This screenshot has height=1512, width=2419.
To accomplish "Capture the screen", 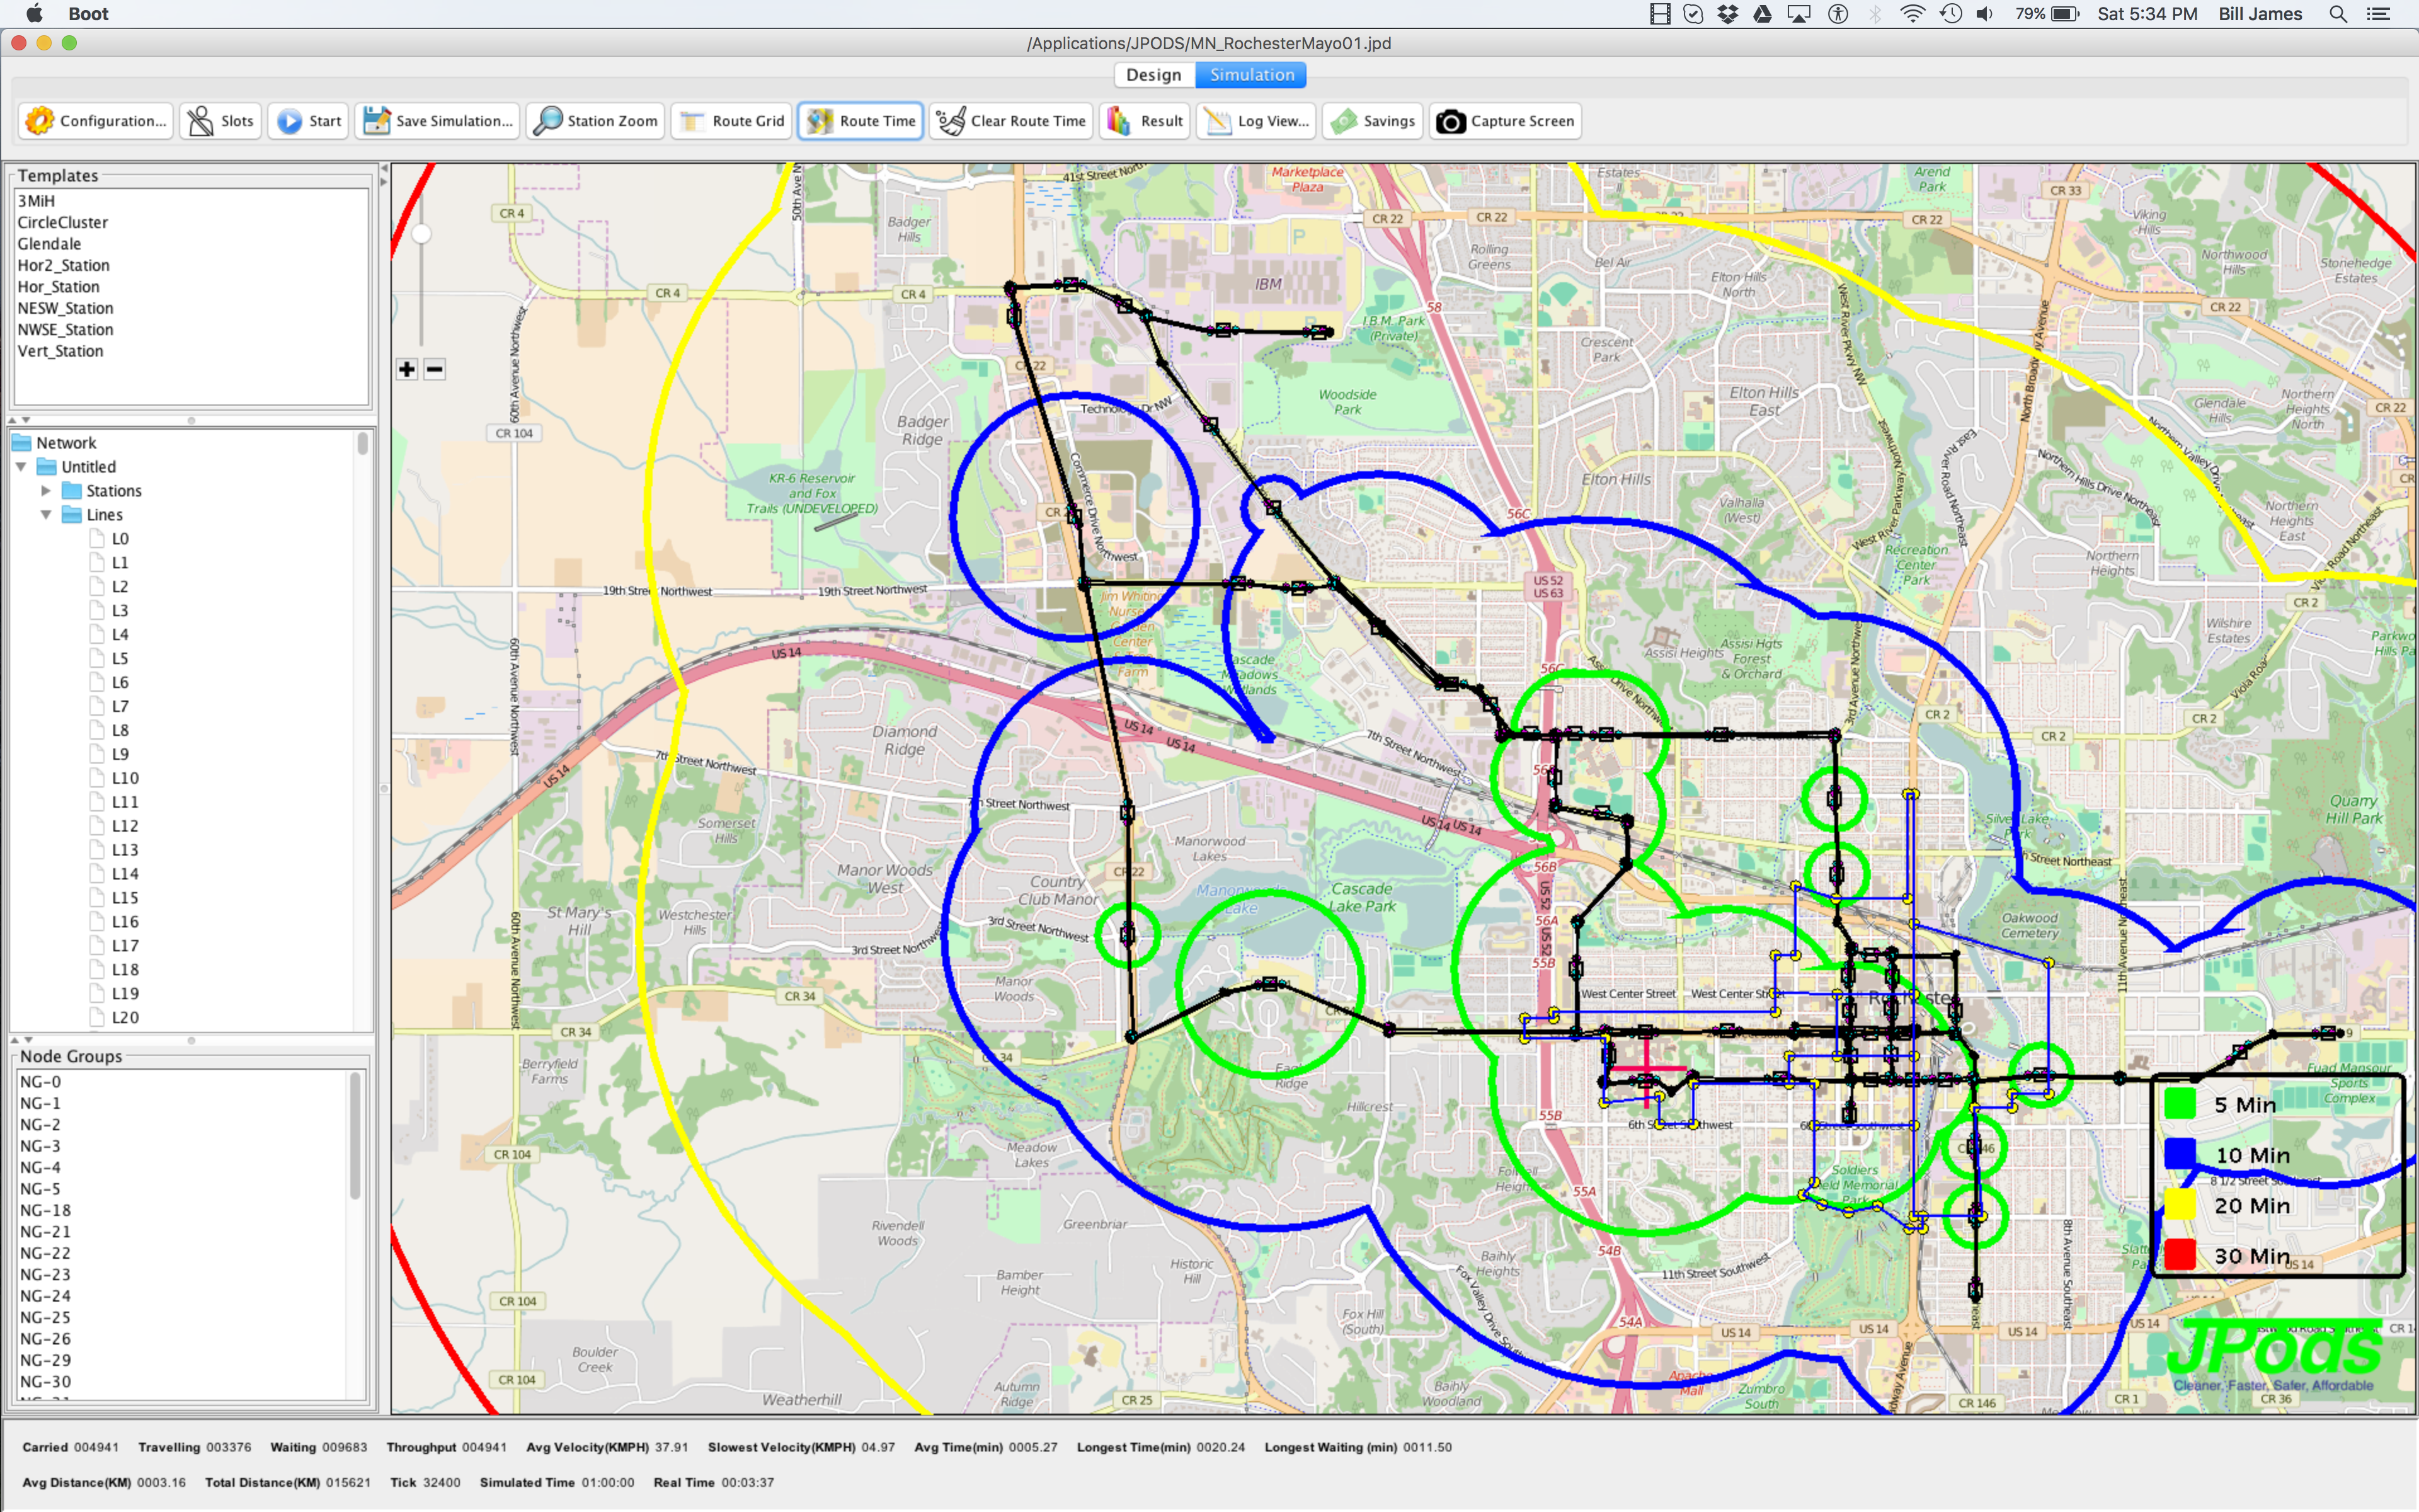I will [x=1506, y=121].
